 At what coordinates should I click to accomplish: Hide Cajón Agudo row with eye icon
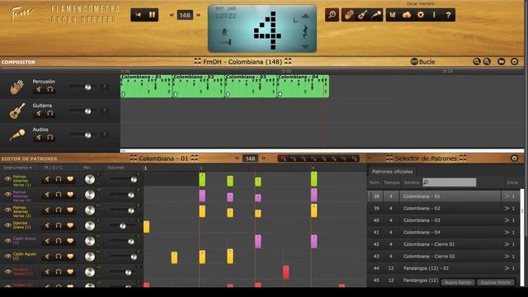click(x=7, y=257)
